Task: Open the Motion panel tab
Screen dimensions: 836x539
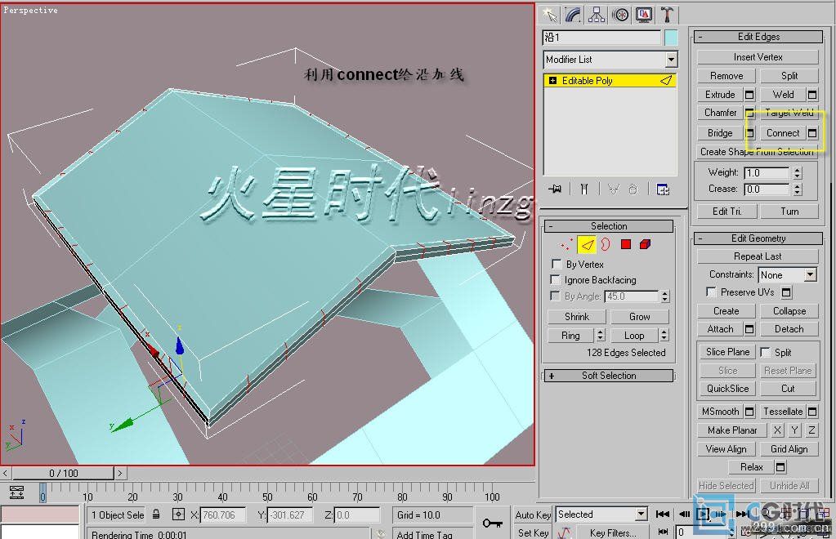Action: click(x=620, y=15)
